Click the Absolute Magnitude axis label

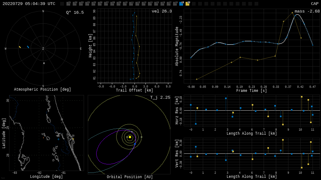coord(177,46)
